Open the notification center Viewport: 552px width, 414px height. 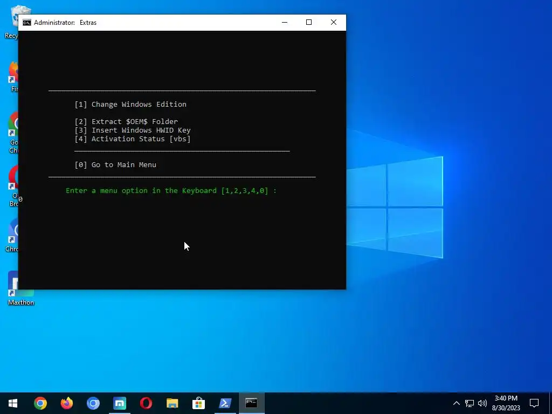[x=534, y=403]
